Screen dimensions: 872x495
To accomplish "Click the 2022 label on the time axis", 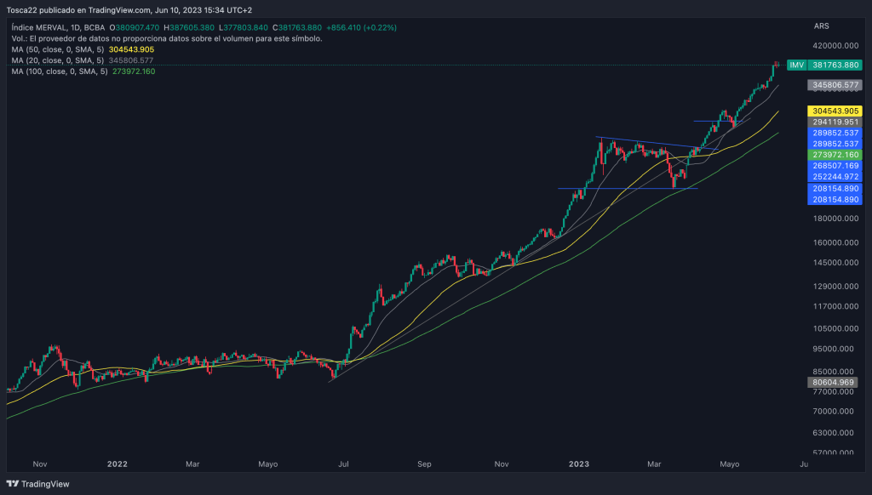I will click(117, 464).
